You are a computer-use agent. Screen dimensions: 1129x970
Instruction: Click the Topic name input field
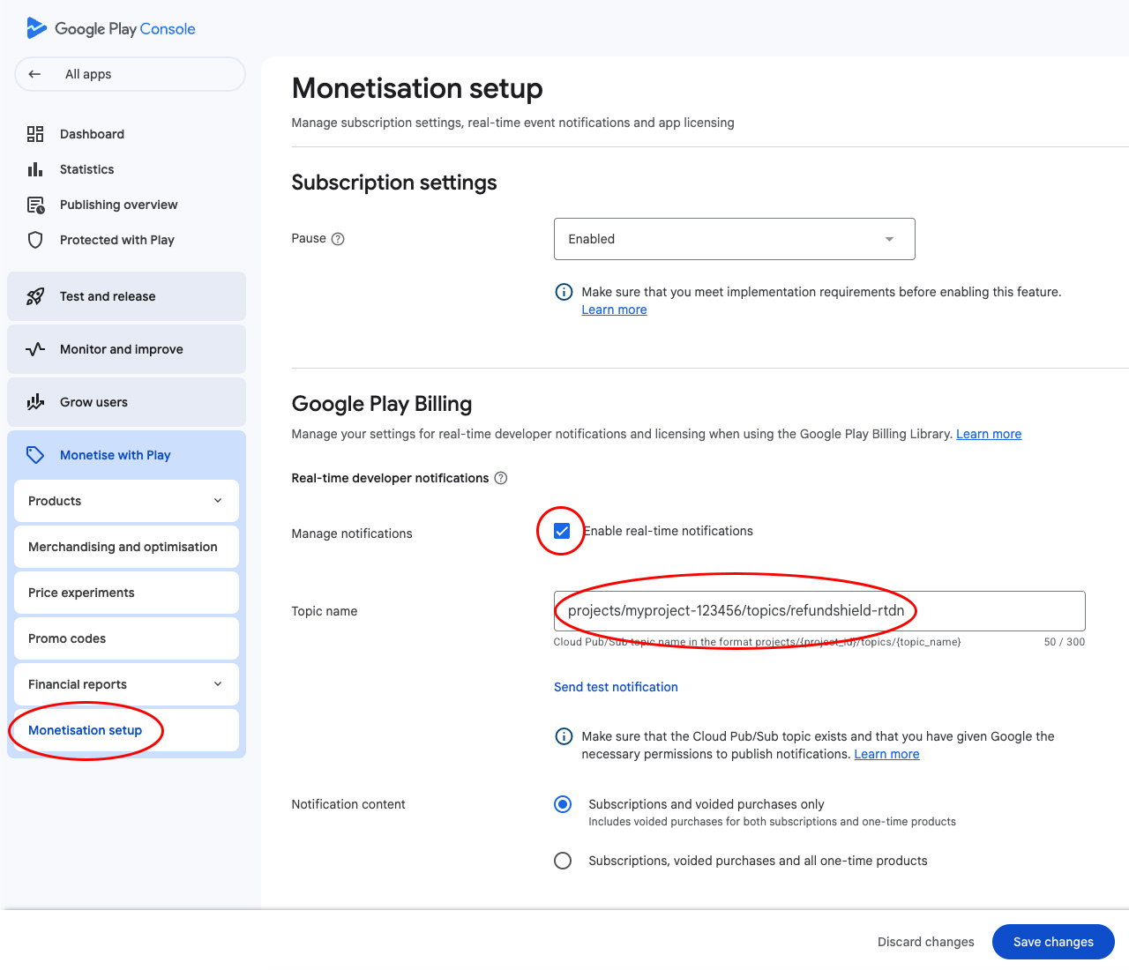click(819, 611)
